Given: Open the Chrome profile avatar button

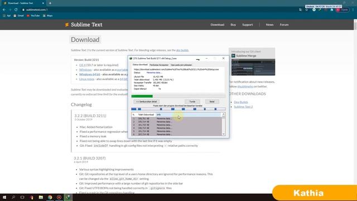Looking at the screenshot, I should pos(342,10).
